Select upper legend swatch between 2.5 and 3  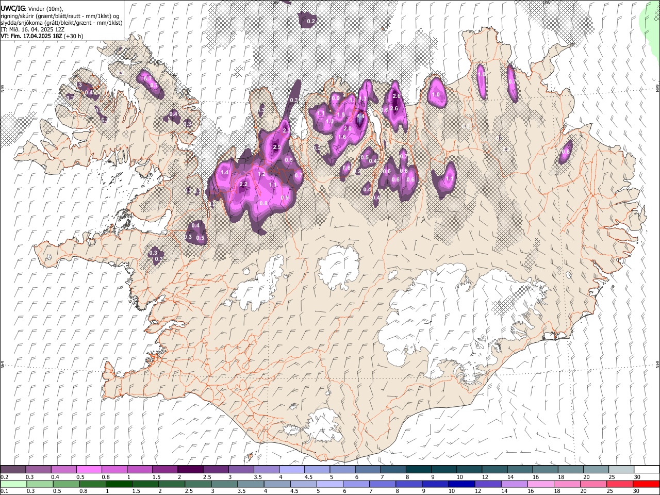tap(215, 469)
